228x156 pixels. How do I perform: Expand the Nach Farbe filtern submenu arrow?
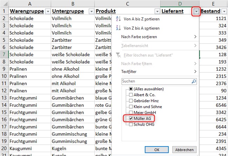[x=195, y=64]
